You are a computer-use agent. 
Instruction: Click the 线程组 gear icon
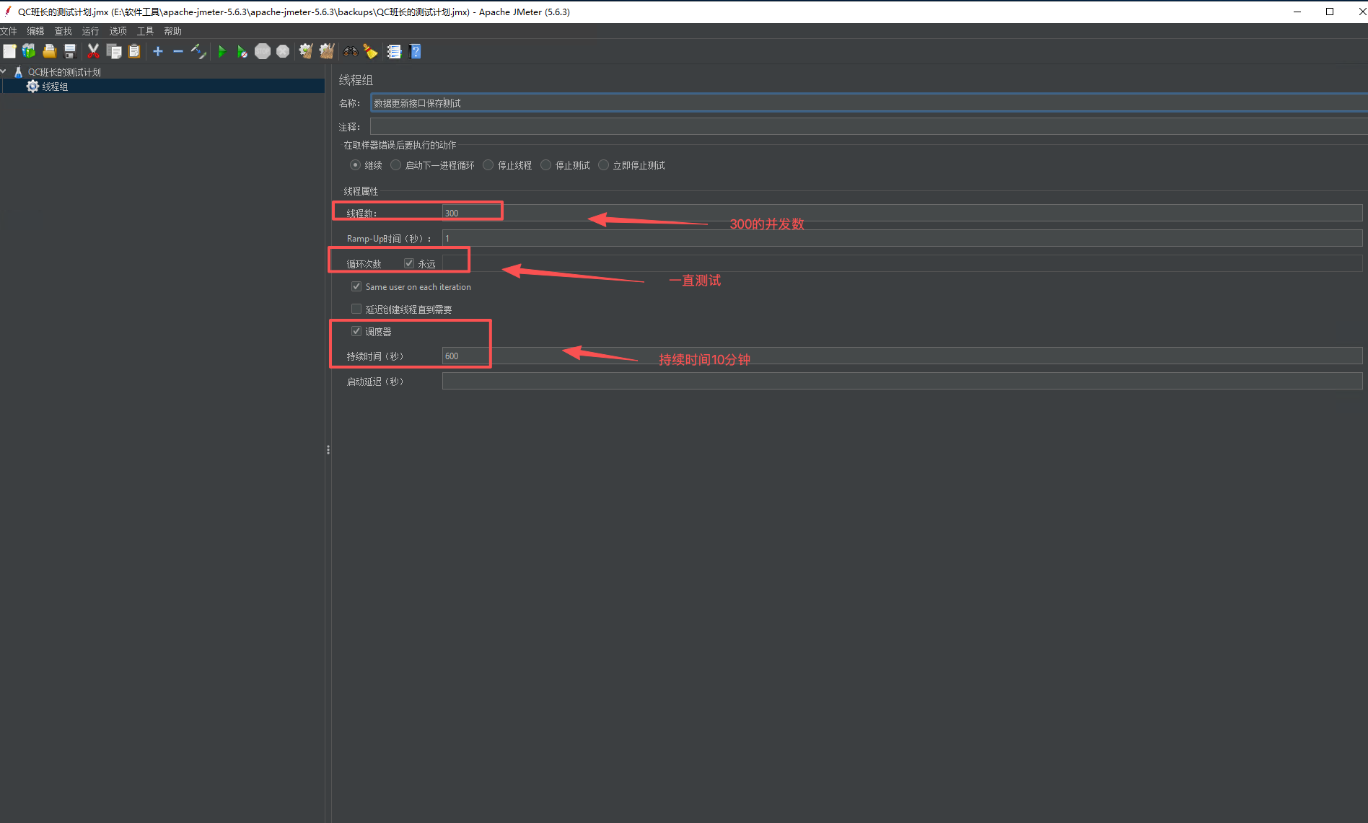click(x=32, y=86)
